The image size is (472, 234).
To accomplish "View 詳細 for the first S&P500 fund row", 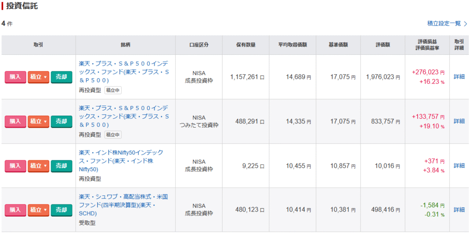I will click(x=459, y=77).
